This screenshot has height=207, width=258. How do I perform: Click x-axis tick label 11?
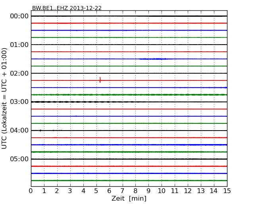175,191
